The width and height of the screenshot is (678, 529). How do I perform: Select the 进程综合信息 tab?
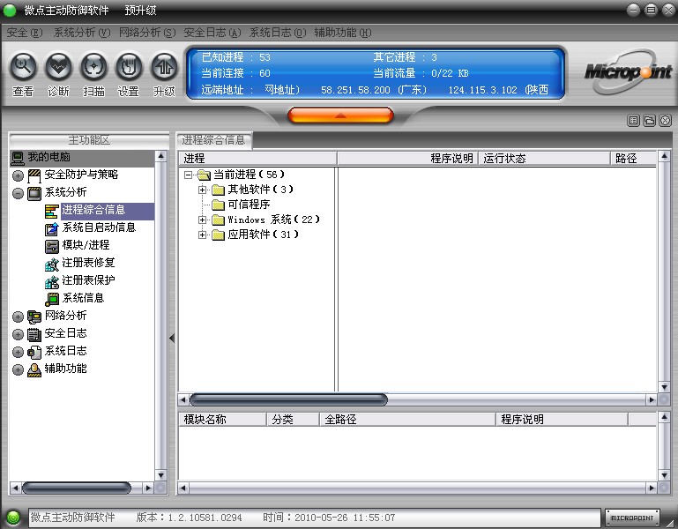pos(214,140)
